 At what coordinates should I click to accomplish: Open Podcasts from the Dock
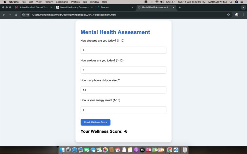coord(136,150)
